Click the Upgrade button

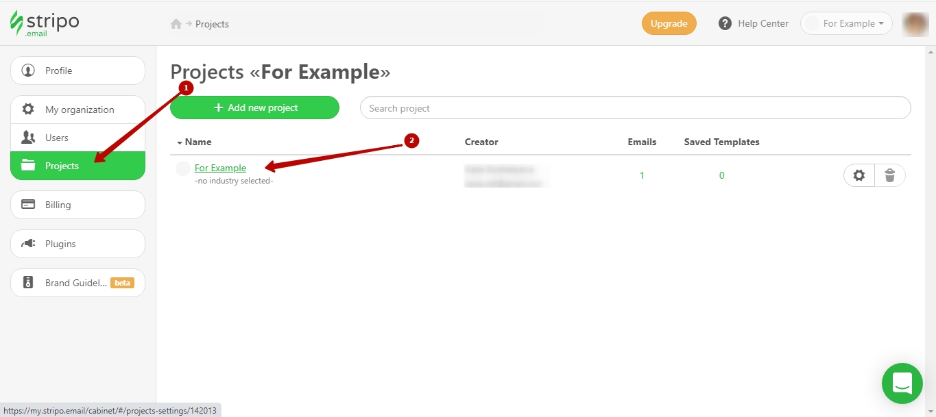tap(669, 23)
